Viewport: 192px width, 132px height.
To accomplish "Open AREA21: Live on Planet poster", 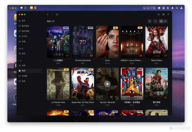I will point(132,42).
